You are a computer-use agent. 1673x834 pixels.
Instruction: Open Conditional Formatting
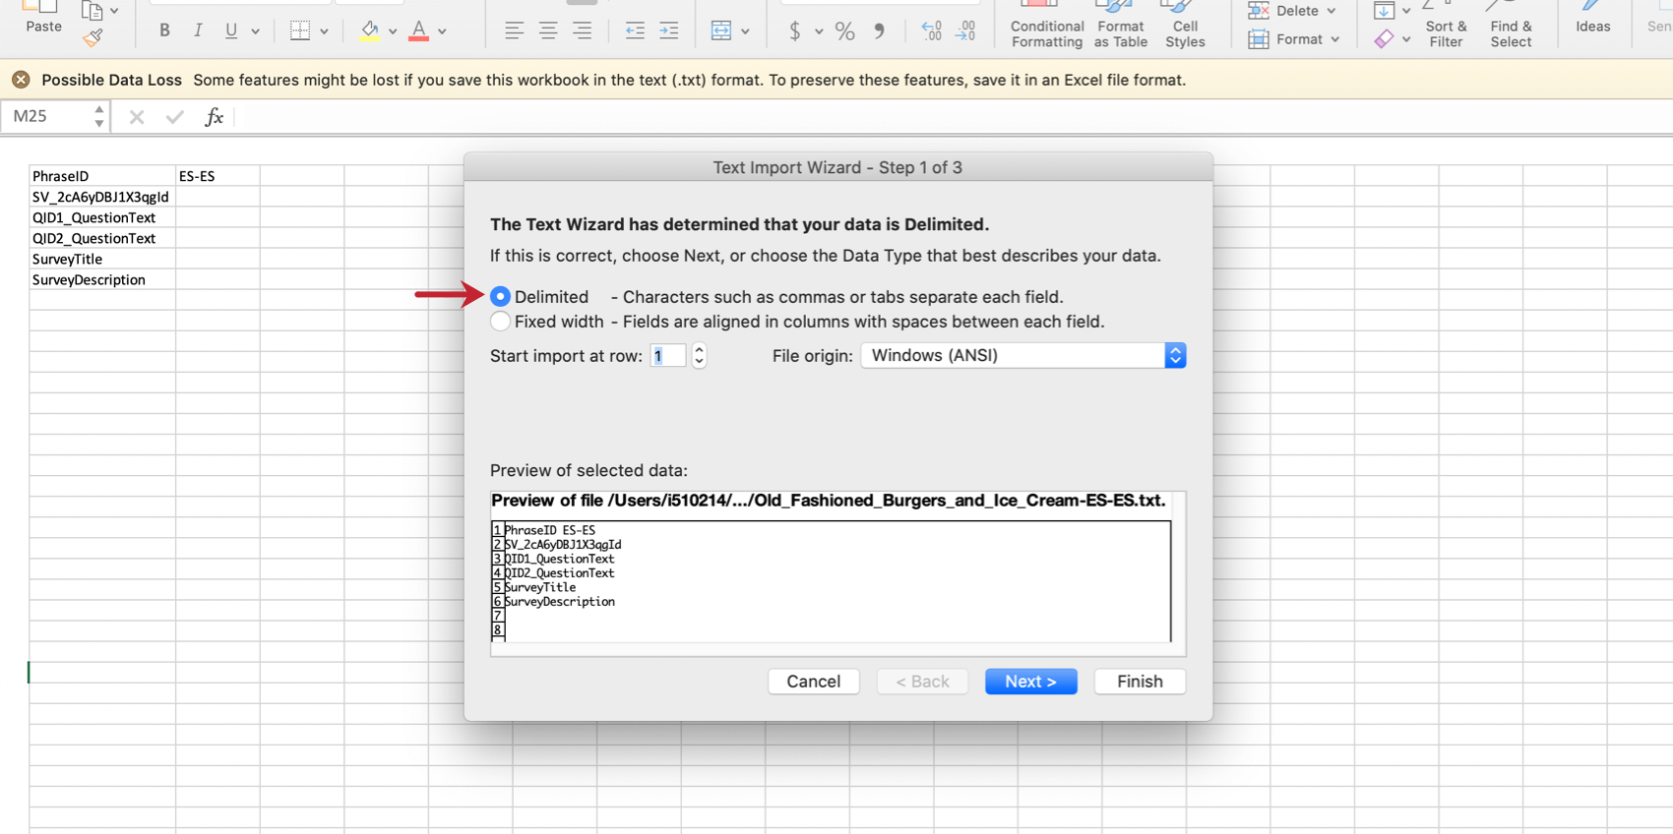coord(1046,25)
